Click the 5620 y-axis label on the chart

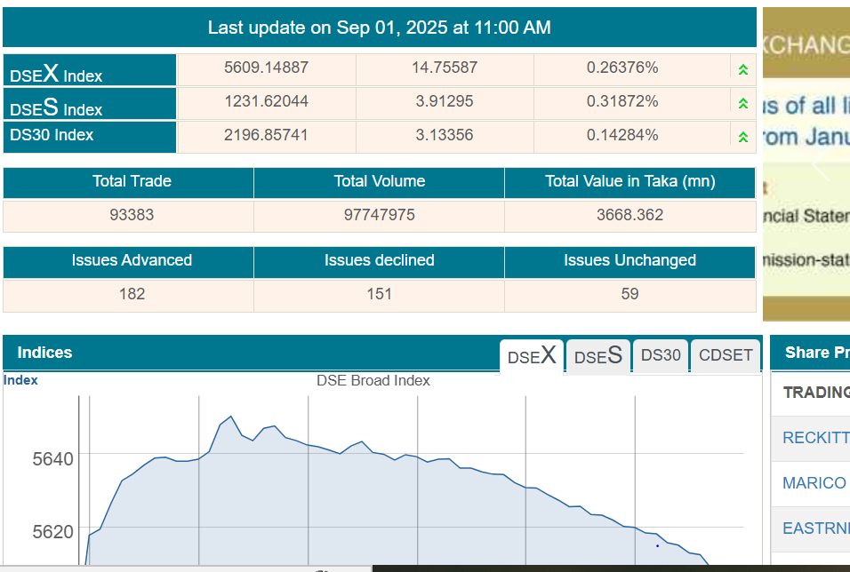[52, 532]
